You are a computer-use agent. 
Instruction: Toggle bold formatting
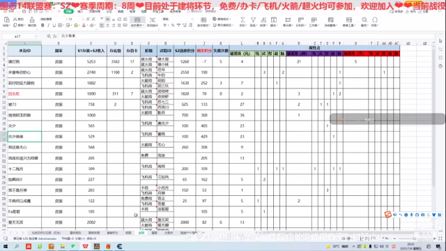coord(43,25)
